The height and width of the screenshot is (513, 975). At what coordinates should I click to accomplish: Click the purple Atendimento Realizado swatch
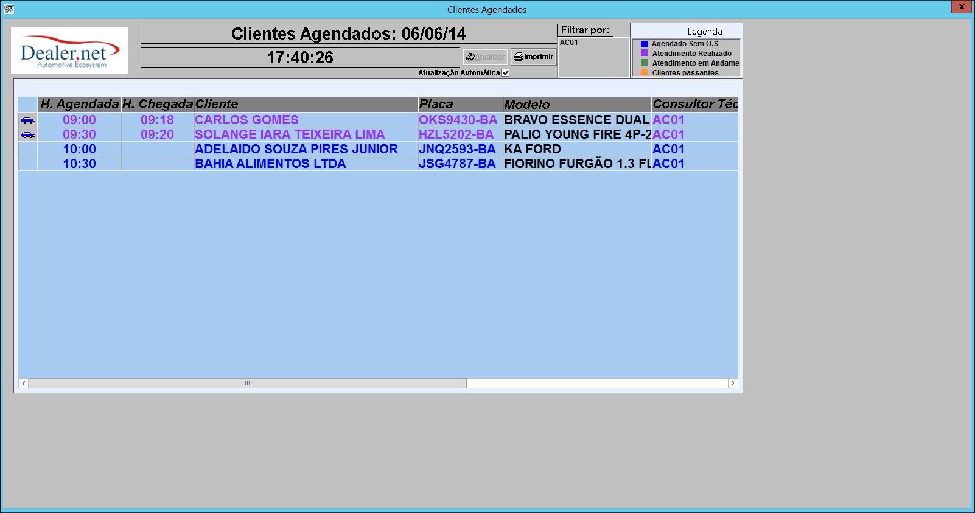tap(644, 53)
